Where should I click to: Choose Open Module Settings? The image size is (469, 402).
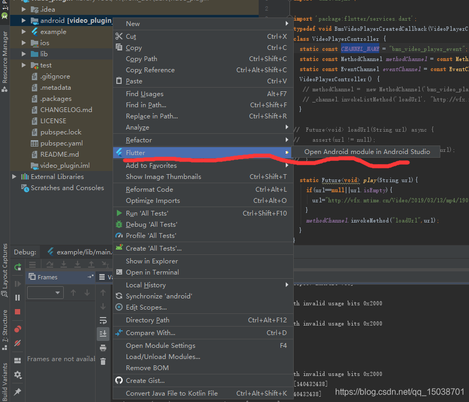(x=203, y=346)
